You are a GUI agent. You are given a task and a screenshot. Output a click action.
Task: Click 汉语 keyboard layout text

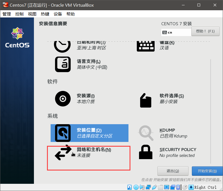tap(164, 48)
